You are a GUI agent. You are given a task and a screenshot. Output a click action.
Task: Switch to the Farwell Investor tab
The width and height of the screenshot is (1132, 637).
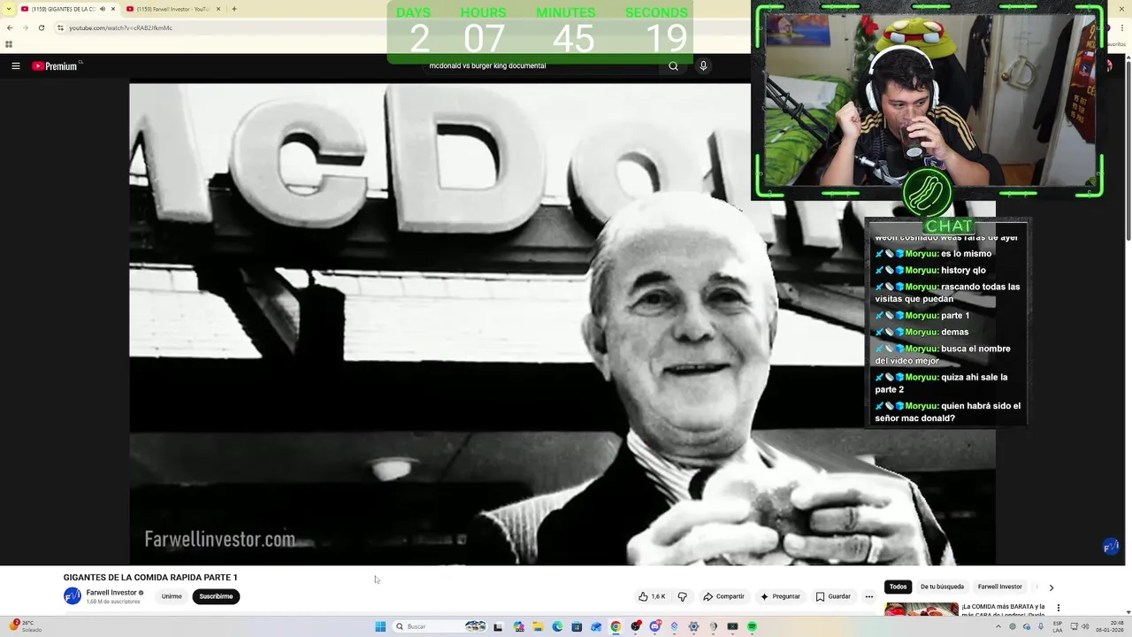(x=172, y=9)
